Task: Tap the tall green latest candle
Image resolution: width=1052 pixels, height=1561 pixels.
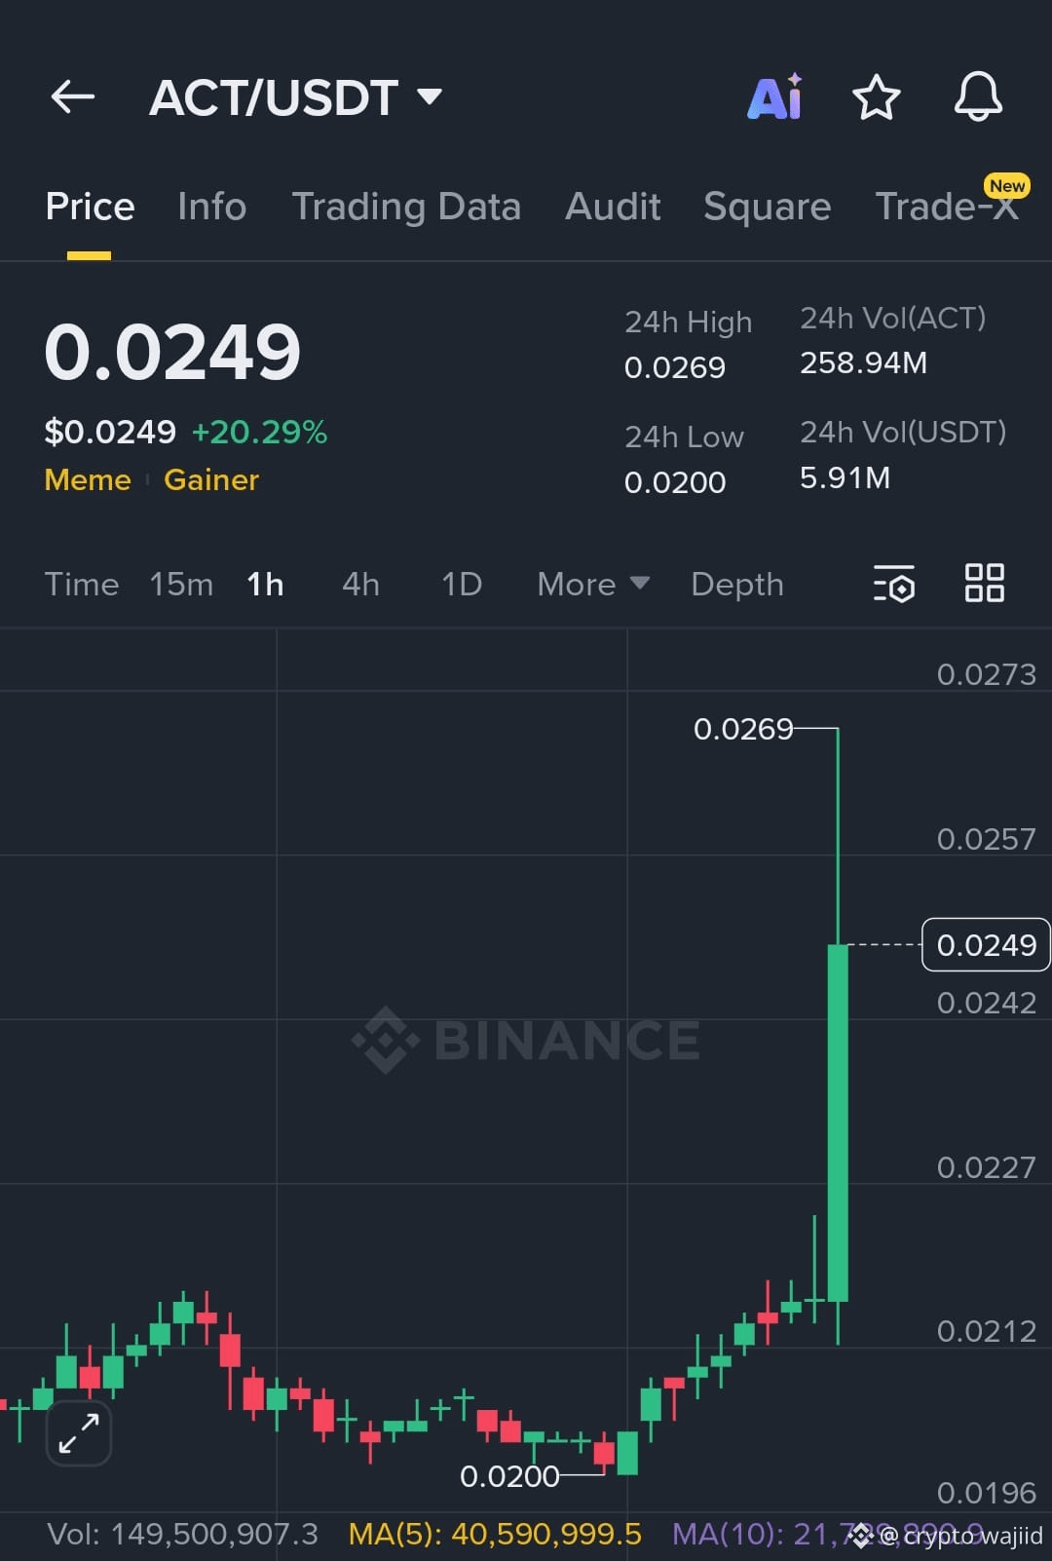Action: [838, 1123]
